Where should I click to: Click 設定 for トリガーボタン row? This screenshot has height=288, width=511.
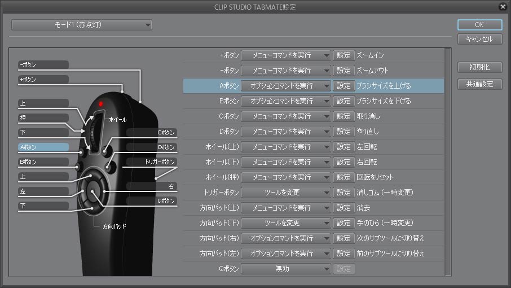[344, 193]
